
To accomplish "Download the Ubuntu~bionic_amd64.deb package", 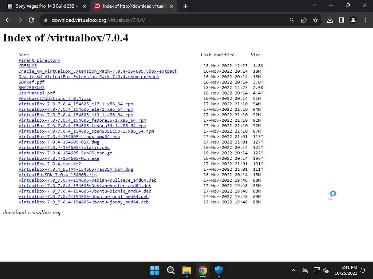I will (85, 191).
